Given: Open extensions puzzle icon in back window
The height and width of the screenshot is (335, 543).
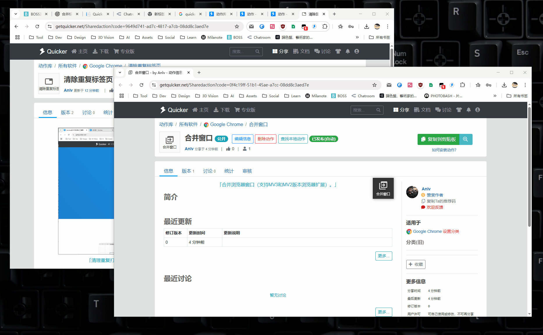Looking at the screenshot, I should (325, 26).
